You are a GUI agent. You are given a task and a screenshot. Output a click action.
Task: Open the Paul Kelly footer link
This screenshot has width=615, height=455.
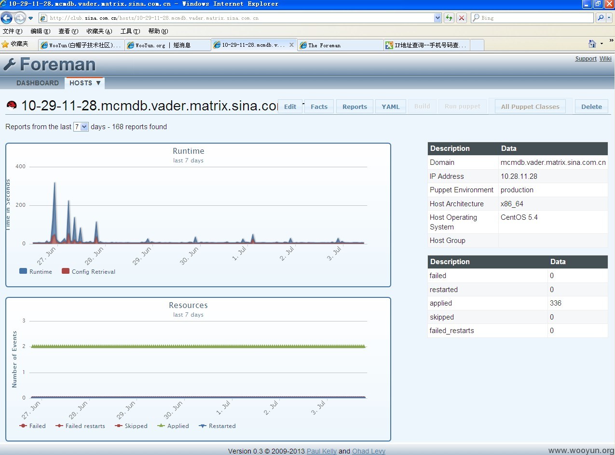click(322, 451)
